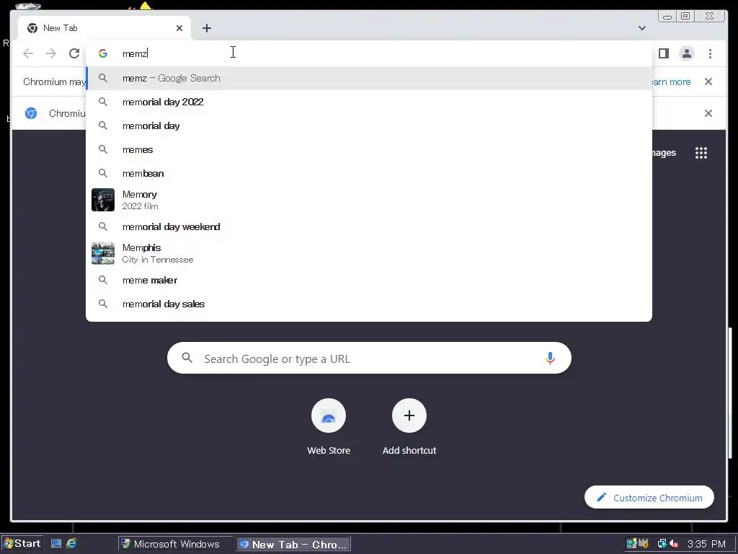Click search icon beside 'meme maker'
This screenshot has width=738, height=554.
click(x=102, y=280)
